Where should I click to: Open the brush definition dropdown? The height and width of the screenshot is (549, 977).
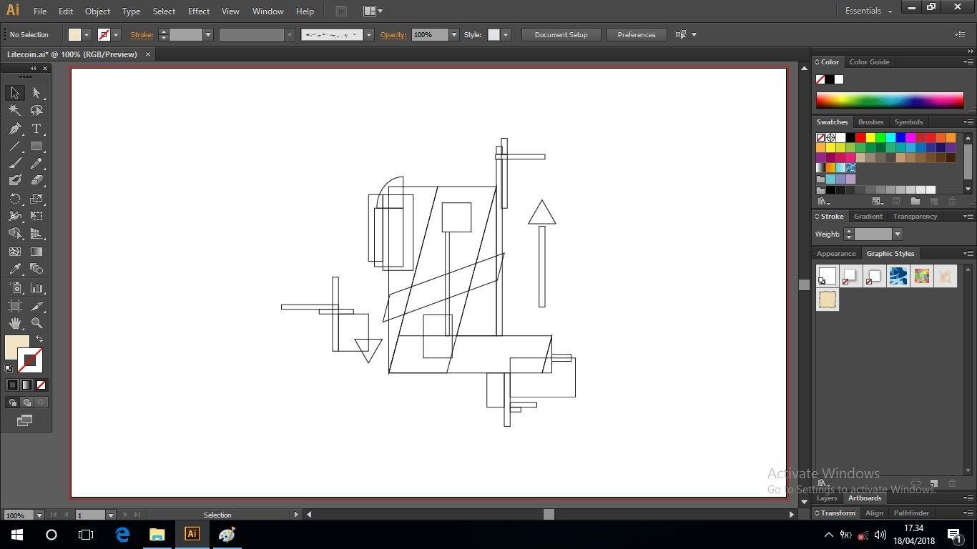tap(369, 34)
